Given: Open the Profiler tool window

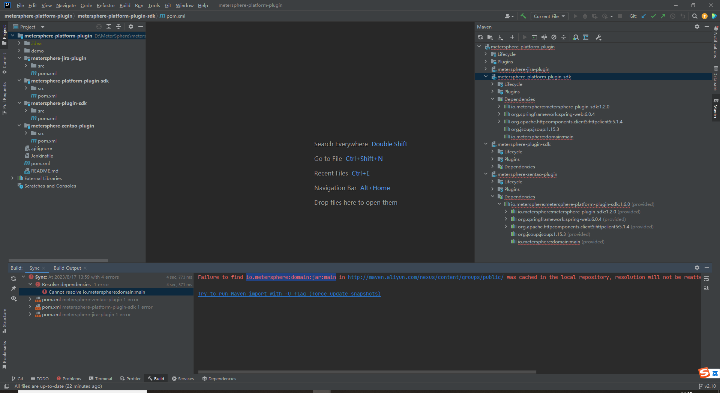Looking at the screenshot, I should click(x=130, y=379).
